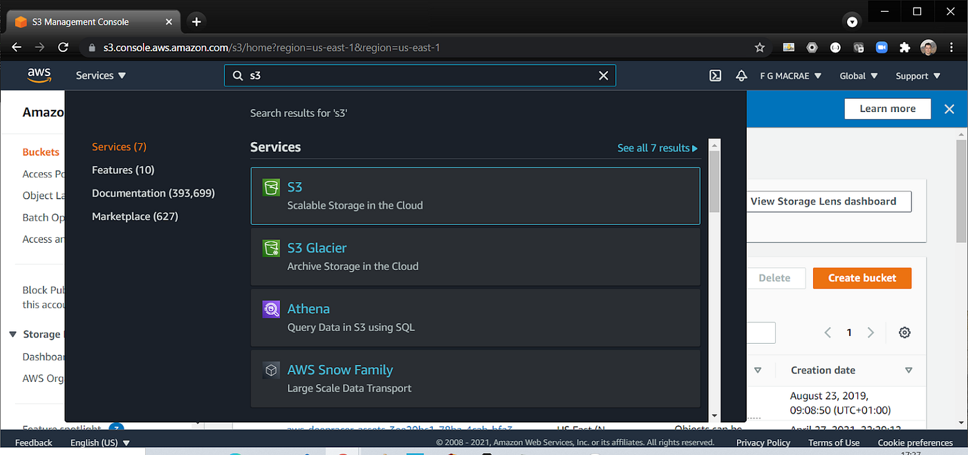Filter results by Features (10)
The image size is (968, 455).
(123, 170)
